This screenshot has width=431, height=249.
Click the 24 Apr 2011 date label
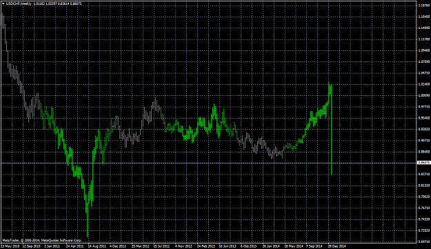click(74, 246)
